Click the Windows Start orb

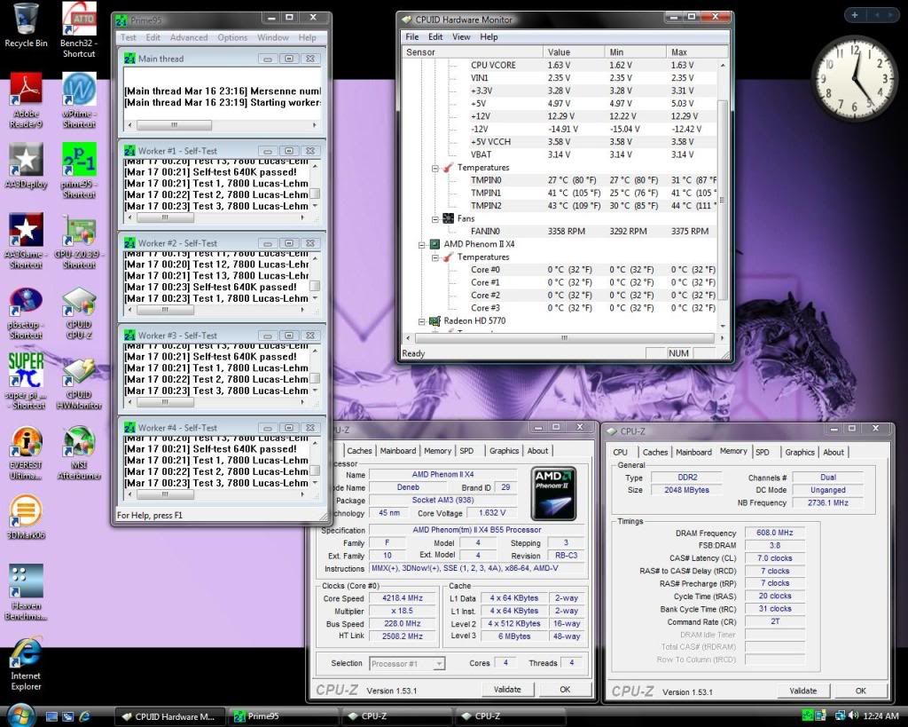(20, 715)
